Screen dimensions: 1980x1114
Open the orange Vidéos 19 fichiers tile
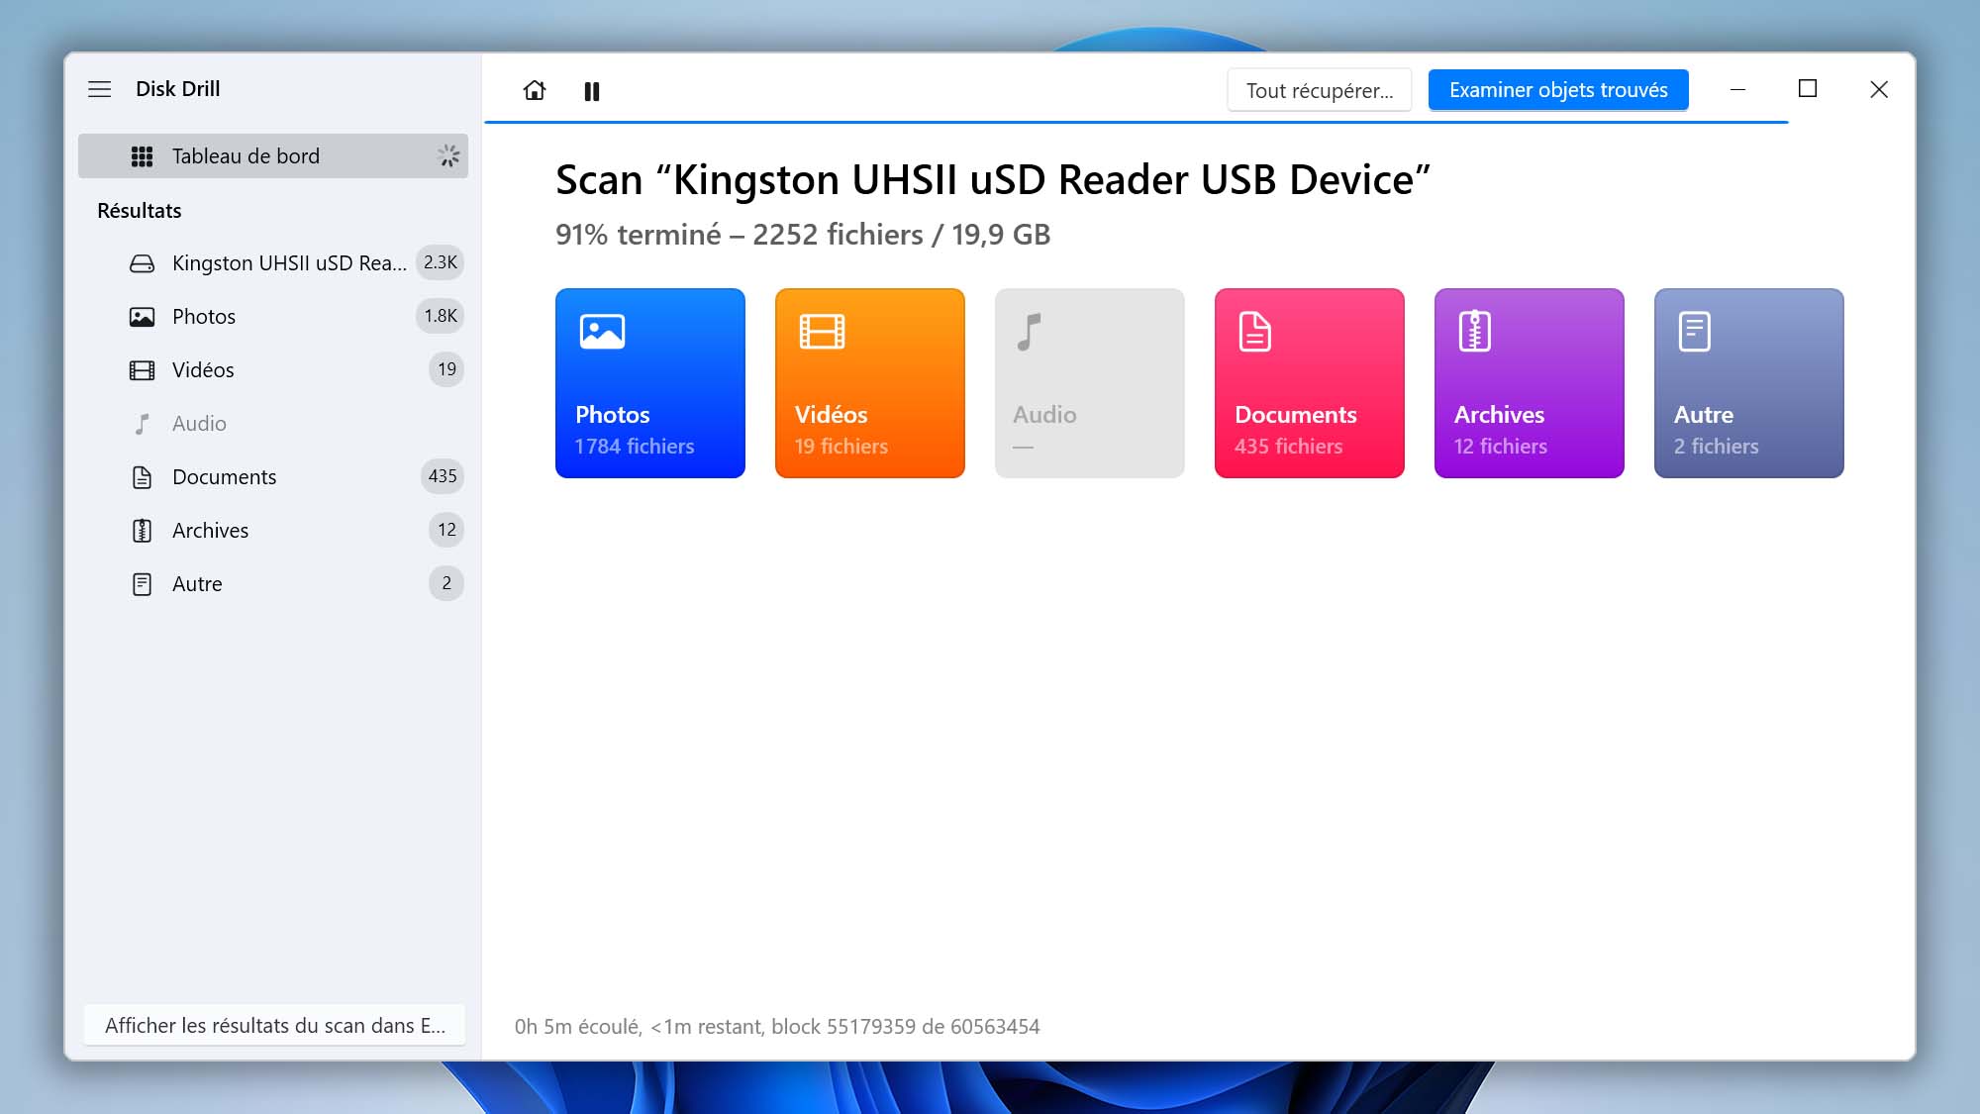point(870,383)
